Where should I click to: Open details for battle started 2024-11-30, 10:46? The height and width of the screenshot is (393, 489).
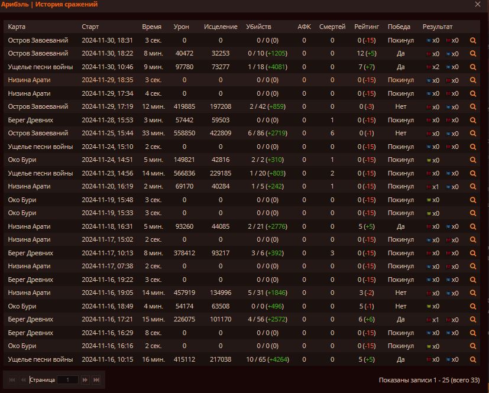(x=473, y=67)
